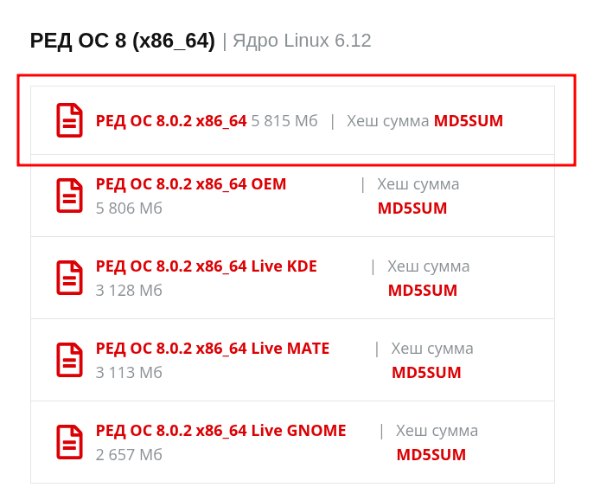Download the Live KDE image
Viewport: 600px width, 500px height.
[206, 266]
